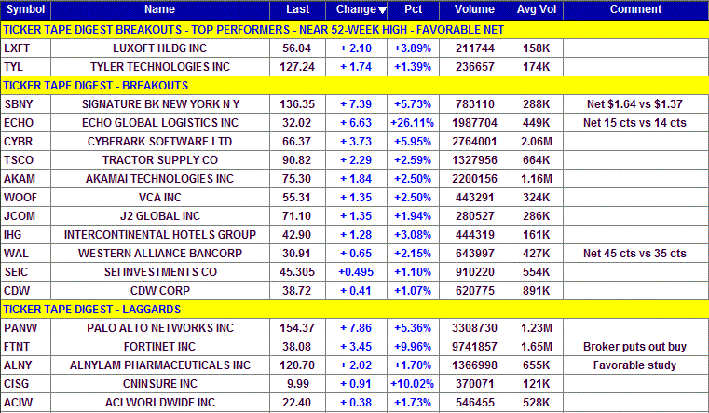Click the 2.06M average volume value
Image resolution: width=709 pixels, height=413 pixels.
pyautogui.click(x=537, y=142)
